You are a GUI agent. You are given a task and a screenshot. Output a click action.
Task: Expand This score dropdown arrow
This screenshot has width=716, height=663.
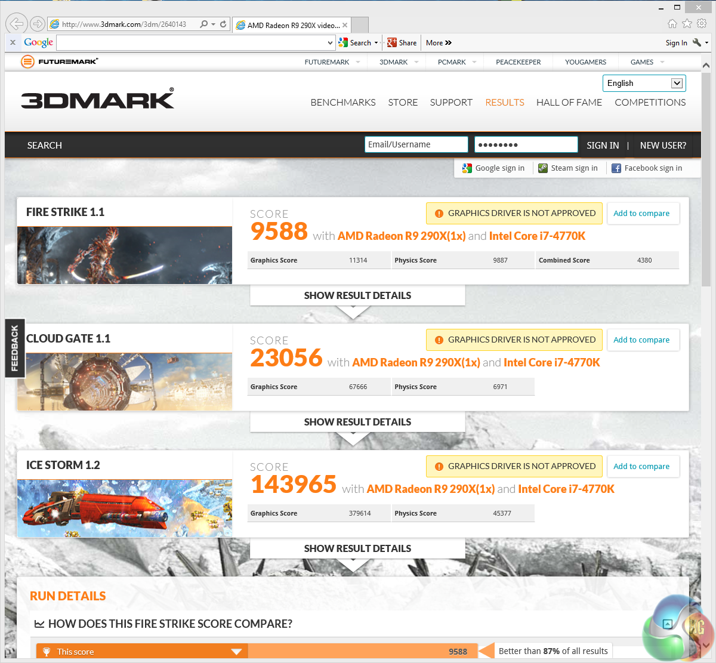point(236,652)
